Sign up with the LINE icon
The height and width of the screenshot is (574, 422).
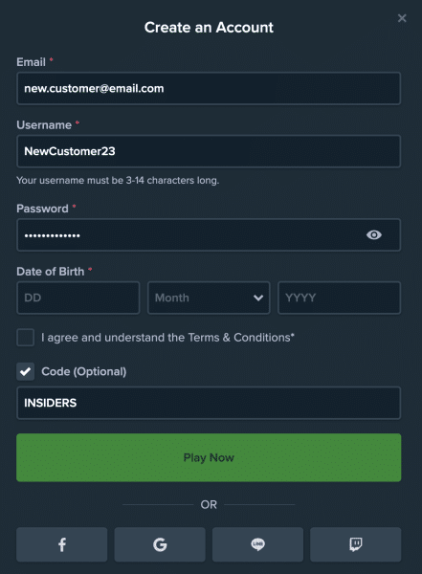pos(258,544)
